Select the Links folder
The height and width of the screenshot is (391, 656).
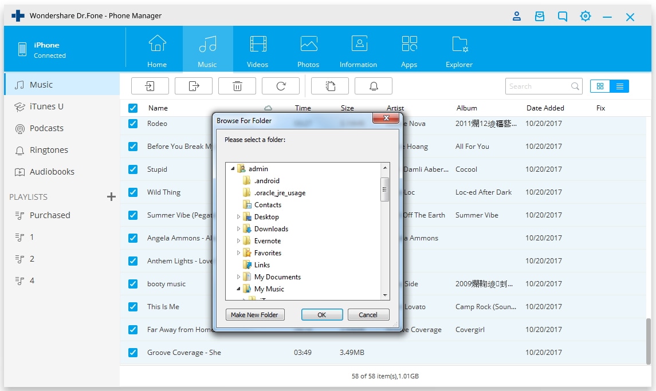point(262,264)
